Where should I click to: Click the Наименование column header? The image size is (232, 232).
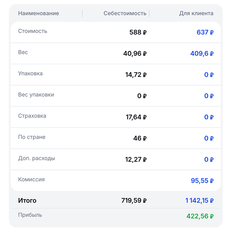(x=39, y=13)
